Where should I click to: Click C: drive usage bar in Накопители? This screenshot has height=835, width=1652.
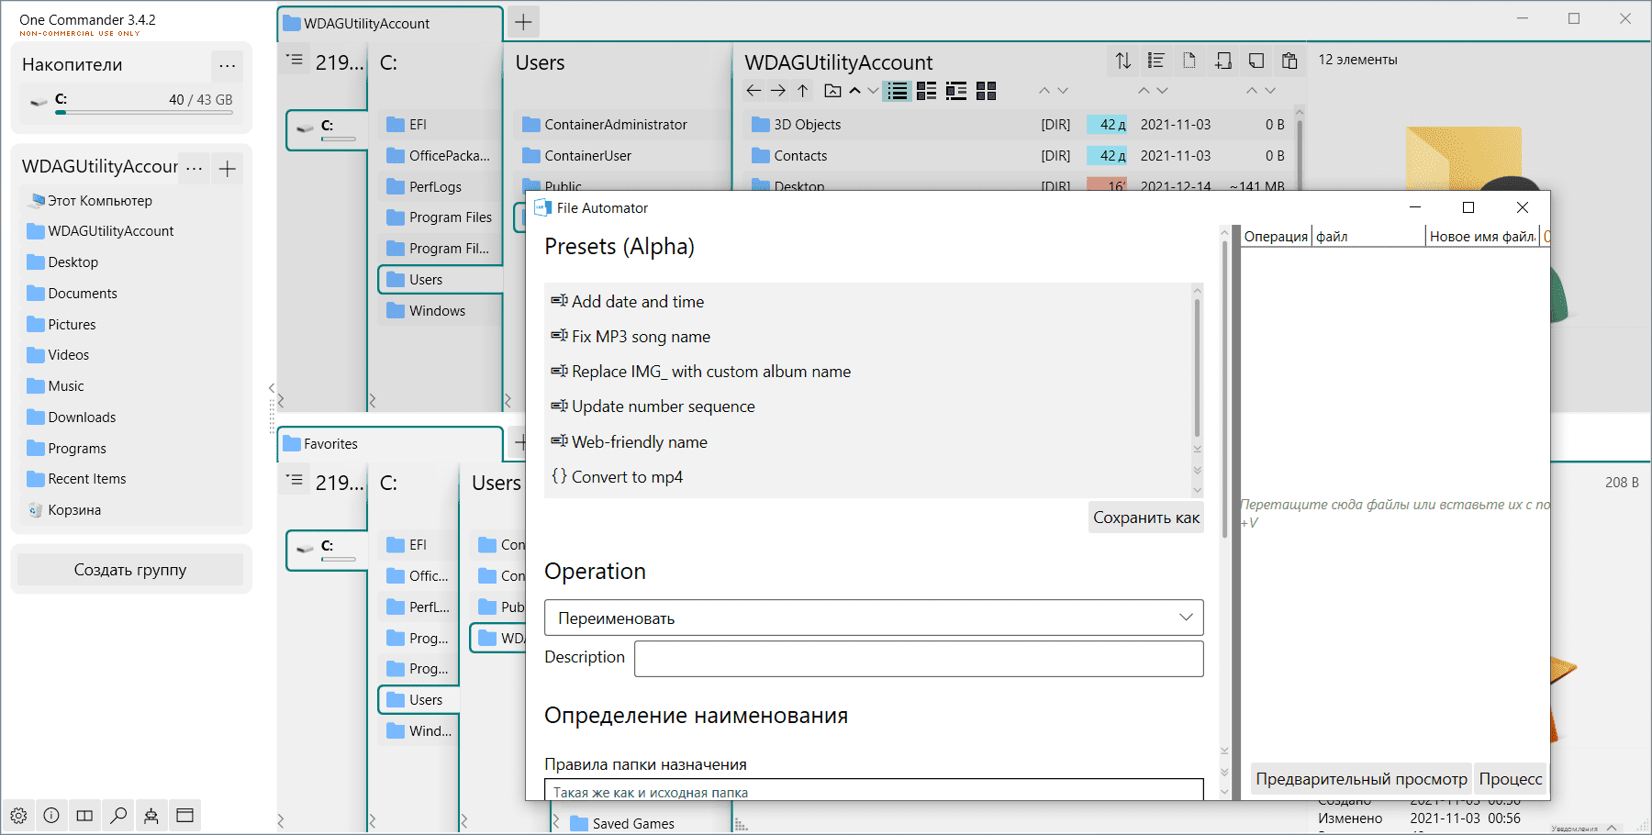coord(144,113)
